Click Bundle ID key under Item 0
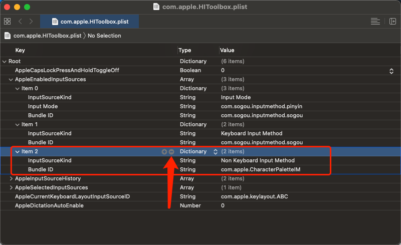The image size is (401, 245). (41, 115)
